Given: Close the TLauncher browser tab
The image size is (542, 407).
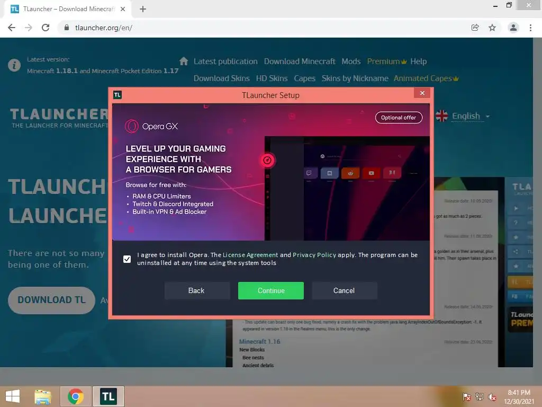Looking at the screenshot, I should pos(123,10).
